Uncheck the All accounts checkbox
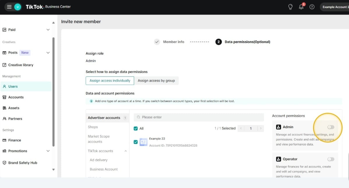This screenshot has width=349, height=188. click(136, 128)
